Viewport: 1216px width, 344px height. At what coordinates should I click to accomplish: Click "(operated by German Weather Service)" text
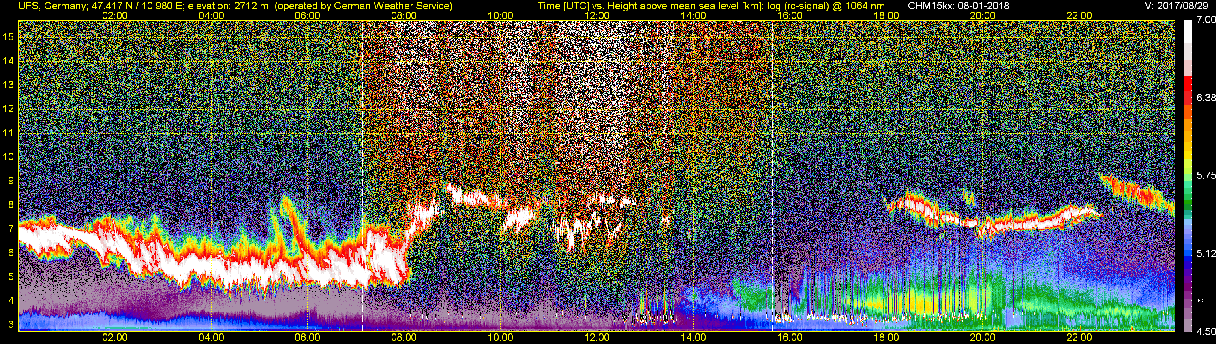pyautogui.click(x=364, y=6)
